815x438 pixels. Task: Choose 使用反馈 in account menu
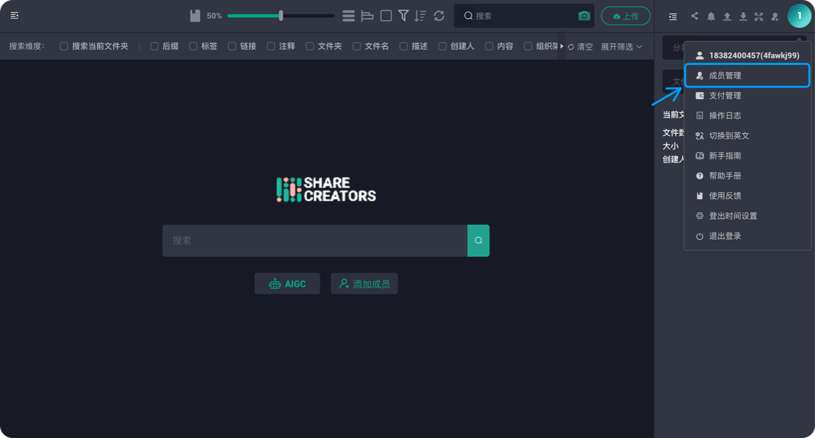(747, 196)
